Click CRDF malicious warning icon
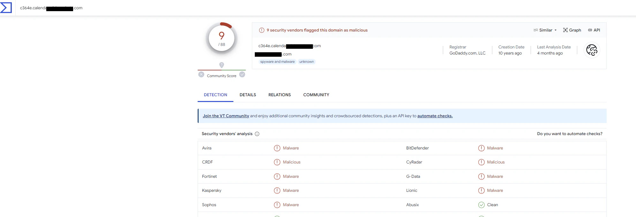The image size is (636, 217). coord(277,162)
